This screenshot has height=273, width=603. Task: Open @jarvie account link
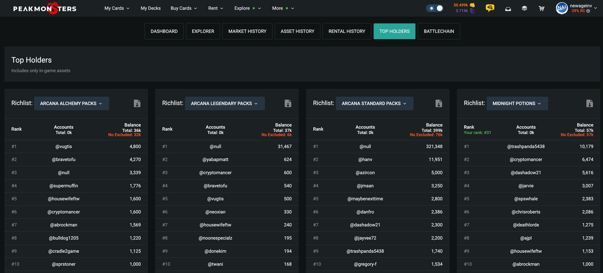tap(526, 186)
